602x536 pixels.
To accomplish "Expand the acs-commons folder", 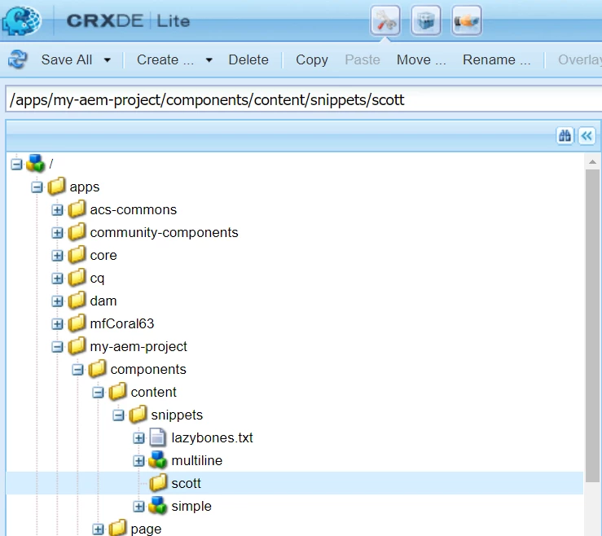I will pos(57,210).
